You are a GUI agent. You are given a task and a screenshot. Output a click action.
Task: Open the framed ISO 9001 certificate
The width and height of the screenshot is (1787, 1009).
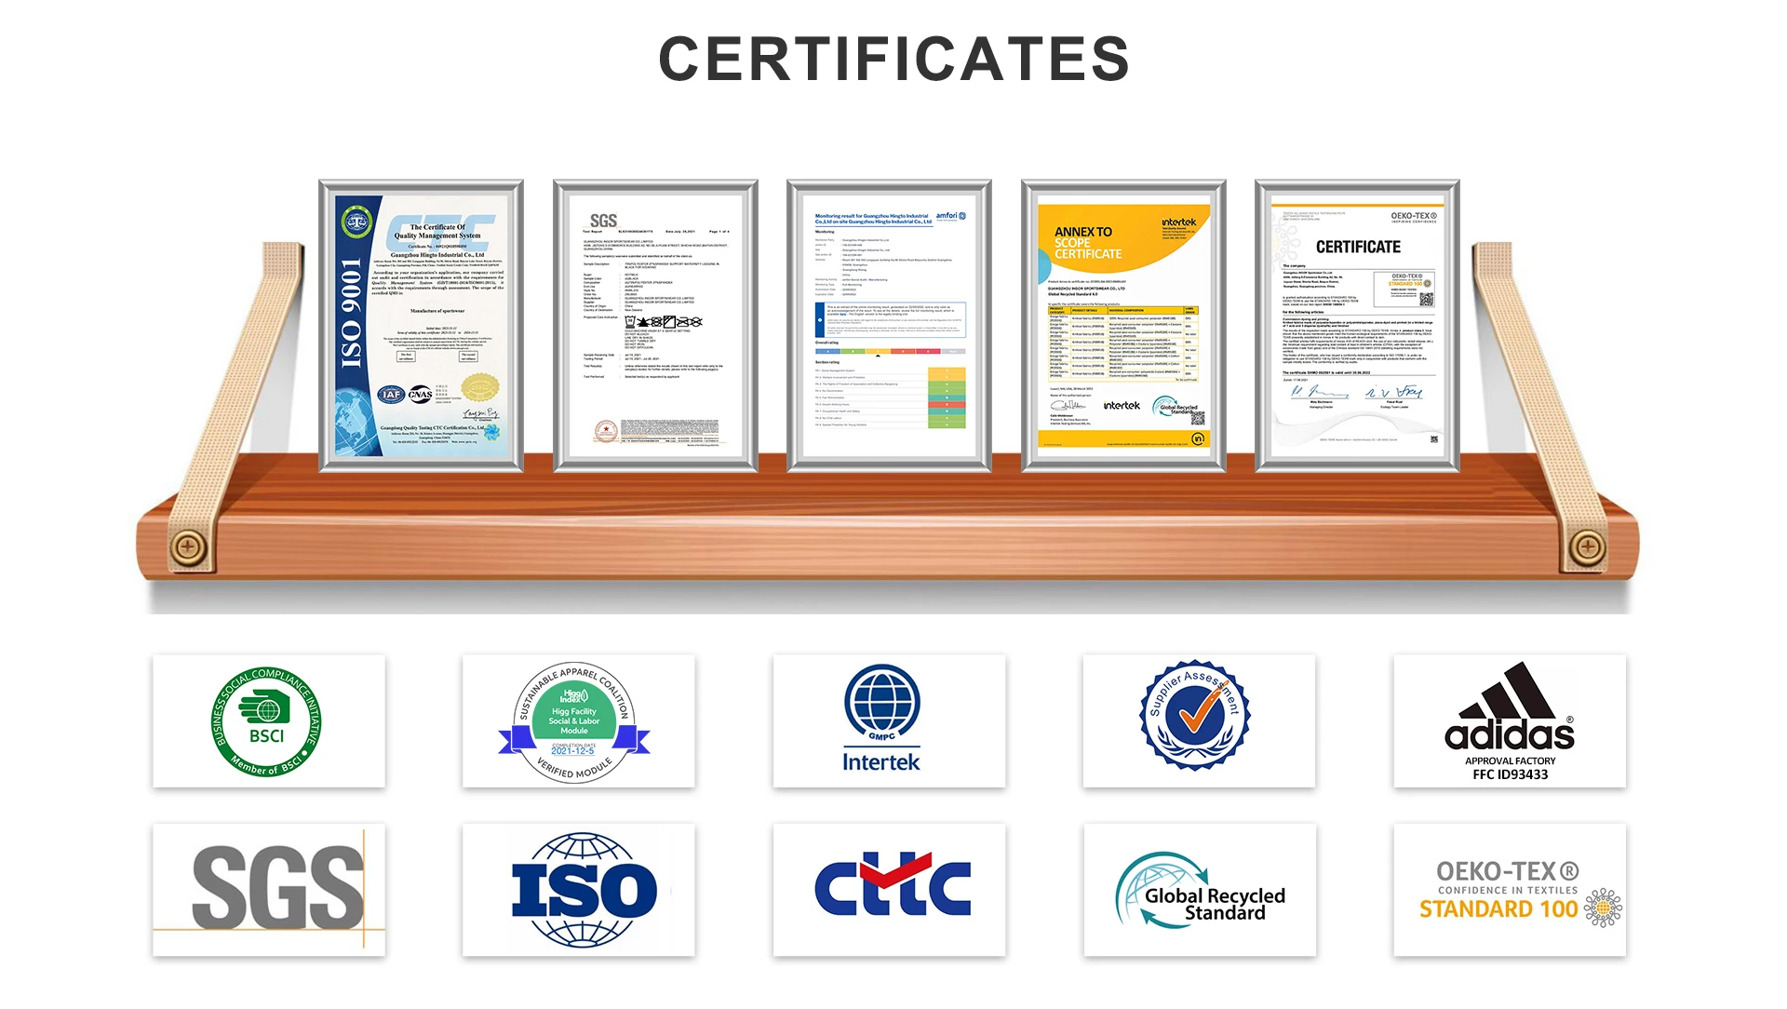[x=422, y=326]
